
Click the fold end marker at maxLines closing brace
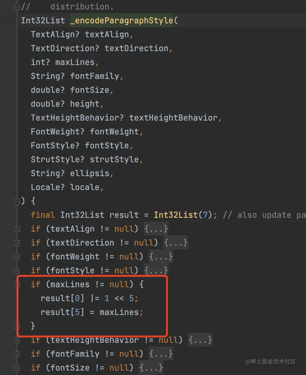[x=17, y=326]
